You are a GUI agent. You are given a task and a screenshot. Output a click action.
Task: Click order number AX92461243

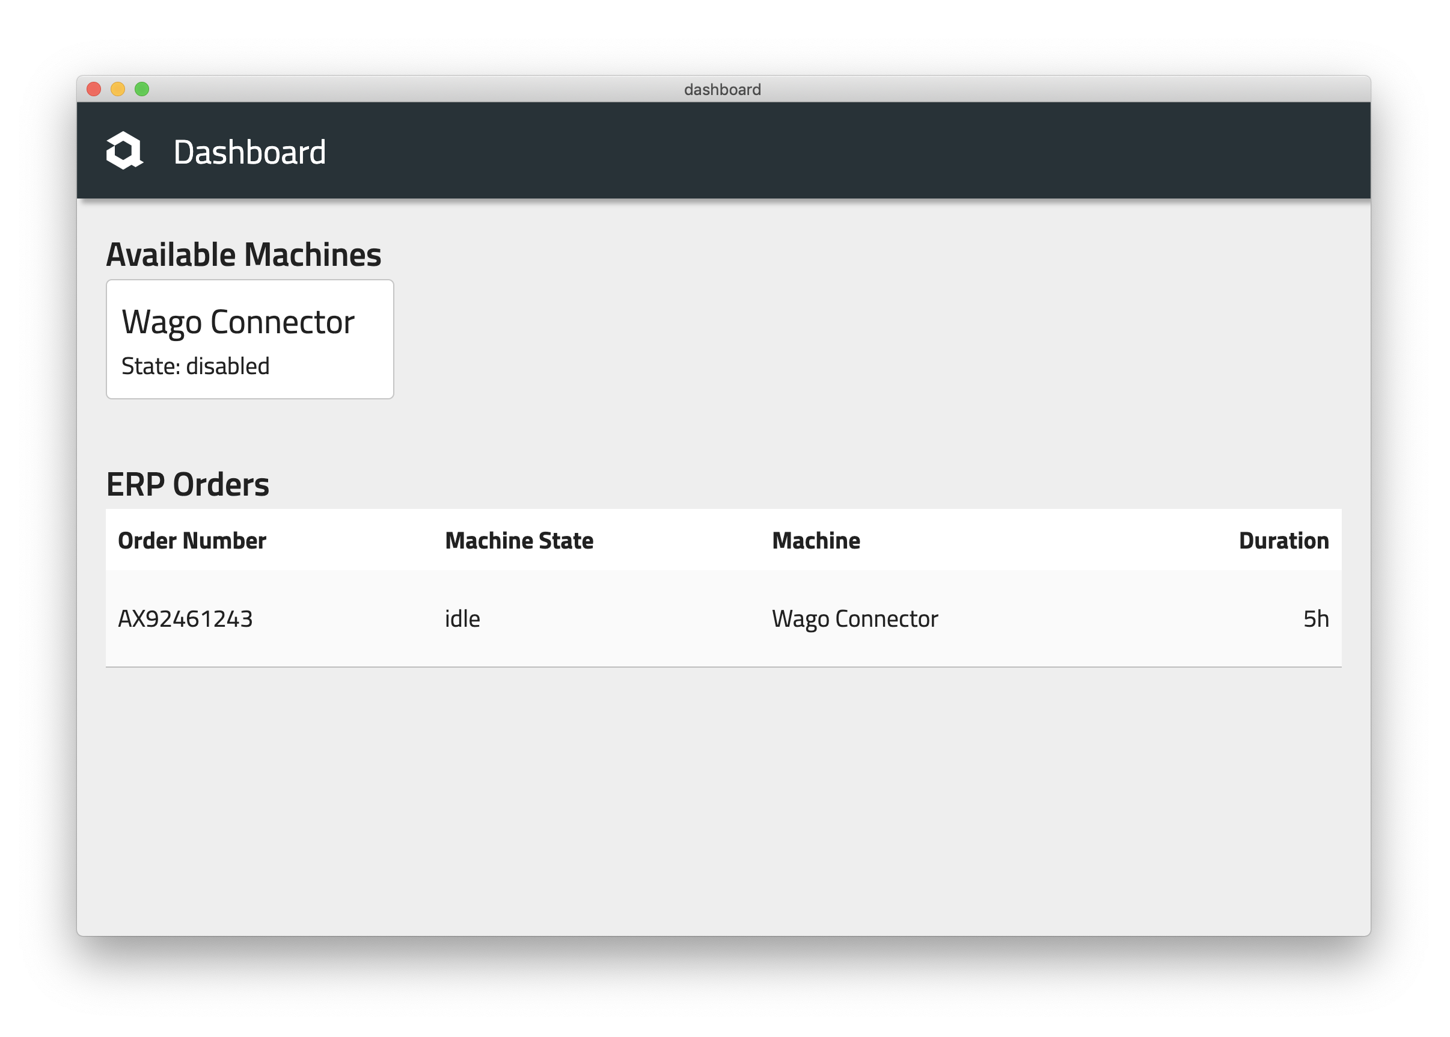coord(186,619)
